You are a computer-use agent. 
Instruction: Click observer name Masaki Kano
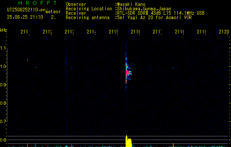(131, 4)
